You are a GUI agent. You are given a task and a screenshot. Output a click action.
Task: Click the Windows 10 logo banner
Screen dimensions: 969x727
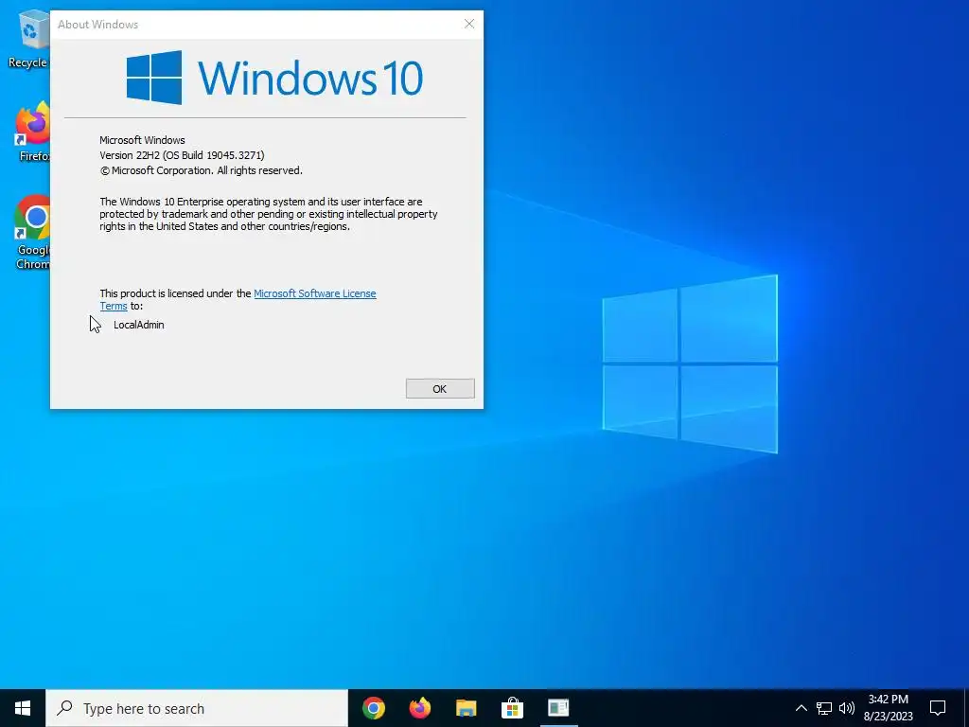tap(274, 78)
